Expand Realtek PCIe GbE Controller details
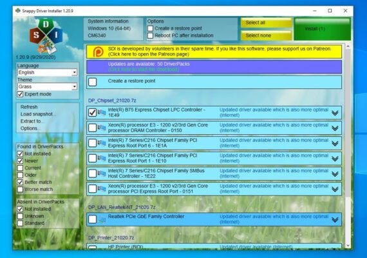Image resolution: width=367 pixels, height=258 pixels. click(x=335, y=220)
